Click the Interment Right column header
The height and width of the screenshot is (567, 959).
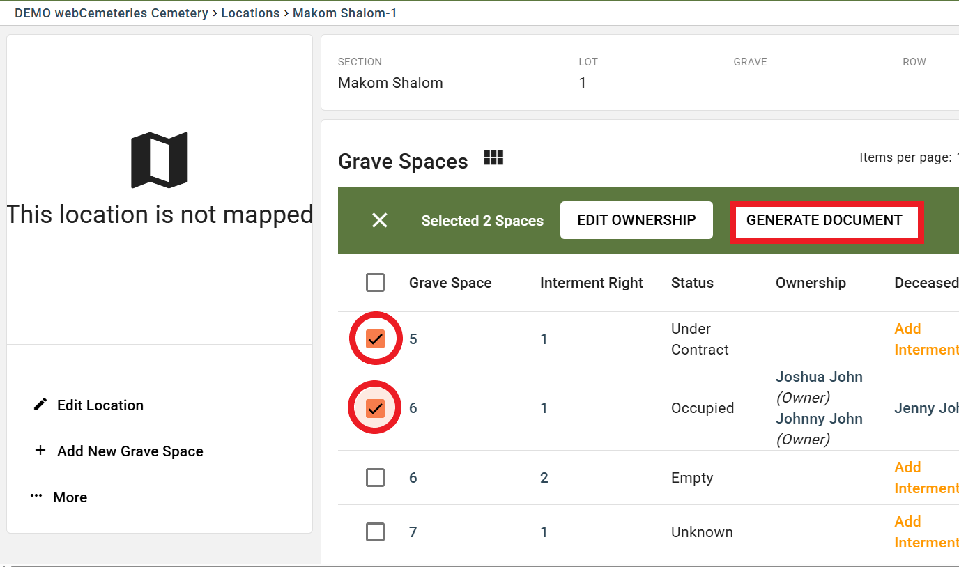592,283
